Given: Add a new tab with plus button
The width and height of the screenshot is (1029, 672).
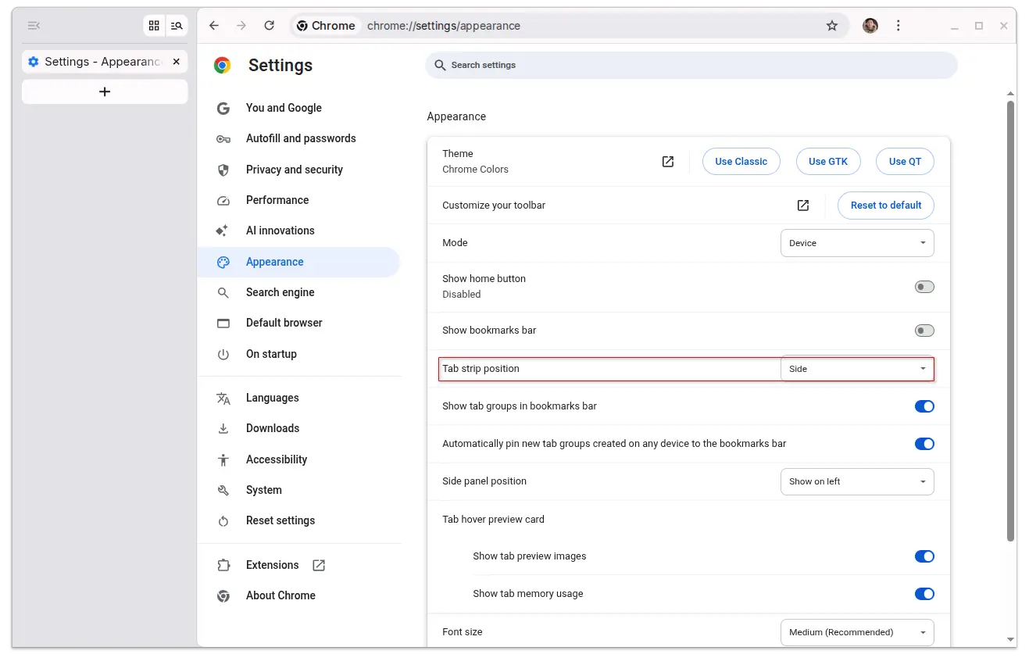Looking at the screenshot, I should coord(105,91).
